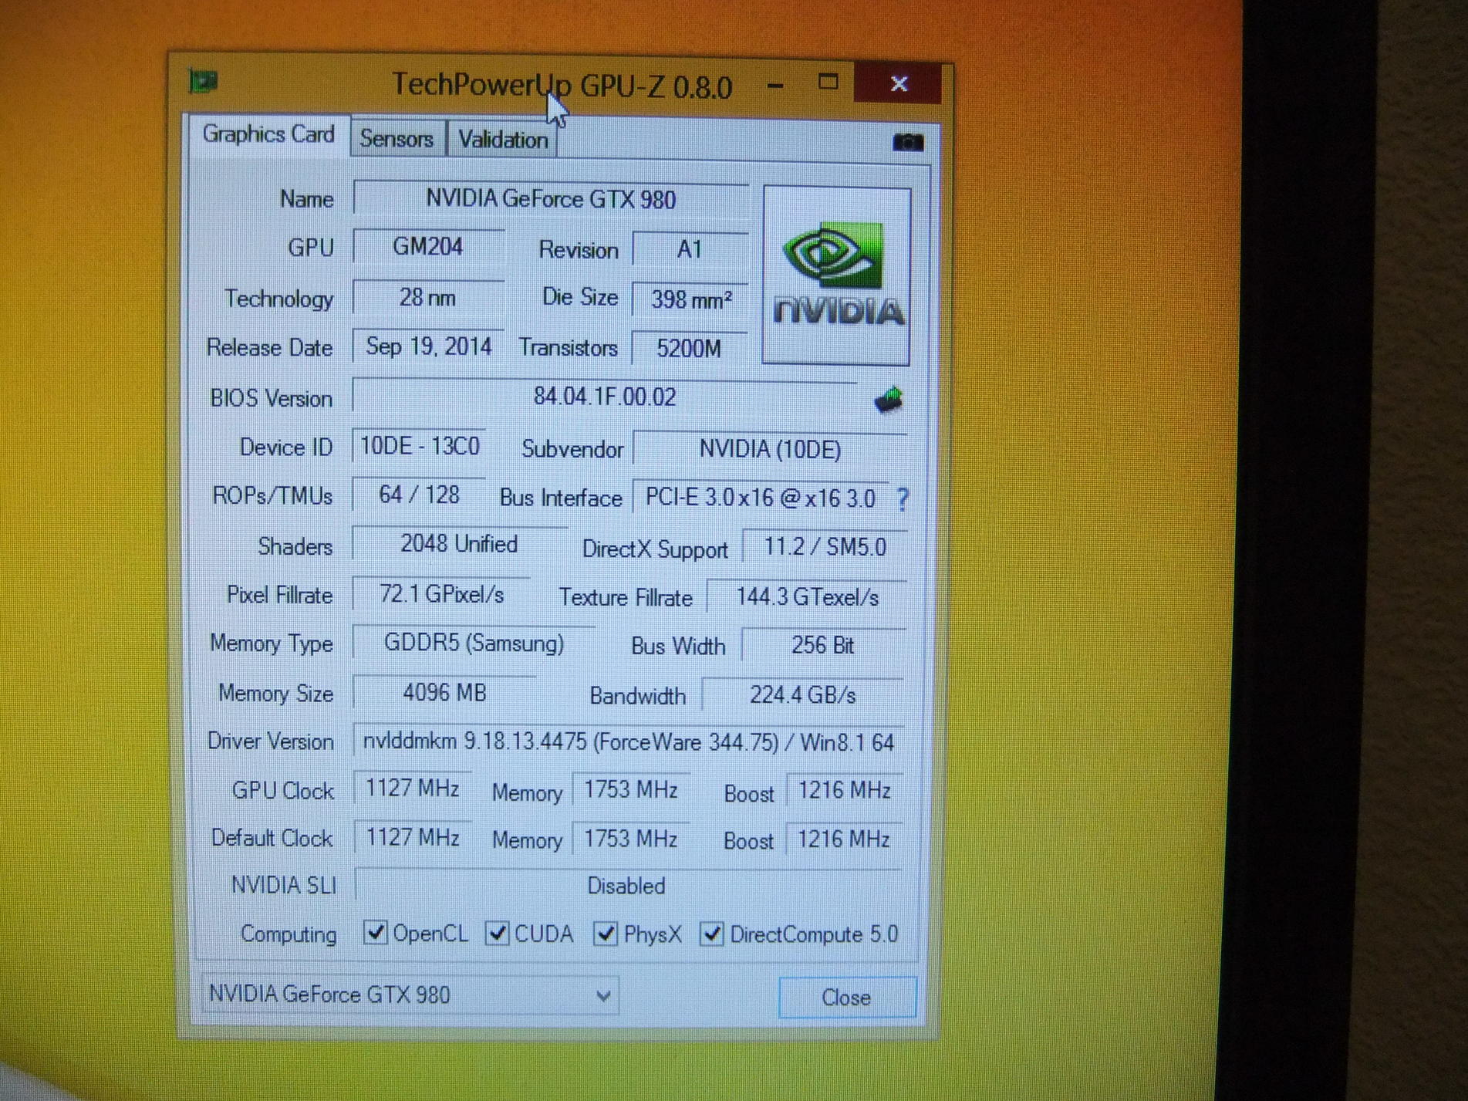Image resolution: width=1468 pixels, height=1101 pixels.
Task: Minimize the GPU-Z window
Action: 776,85
